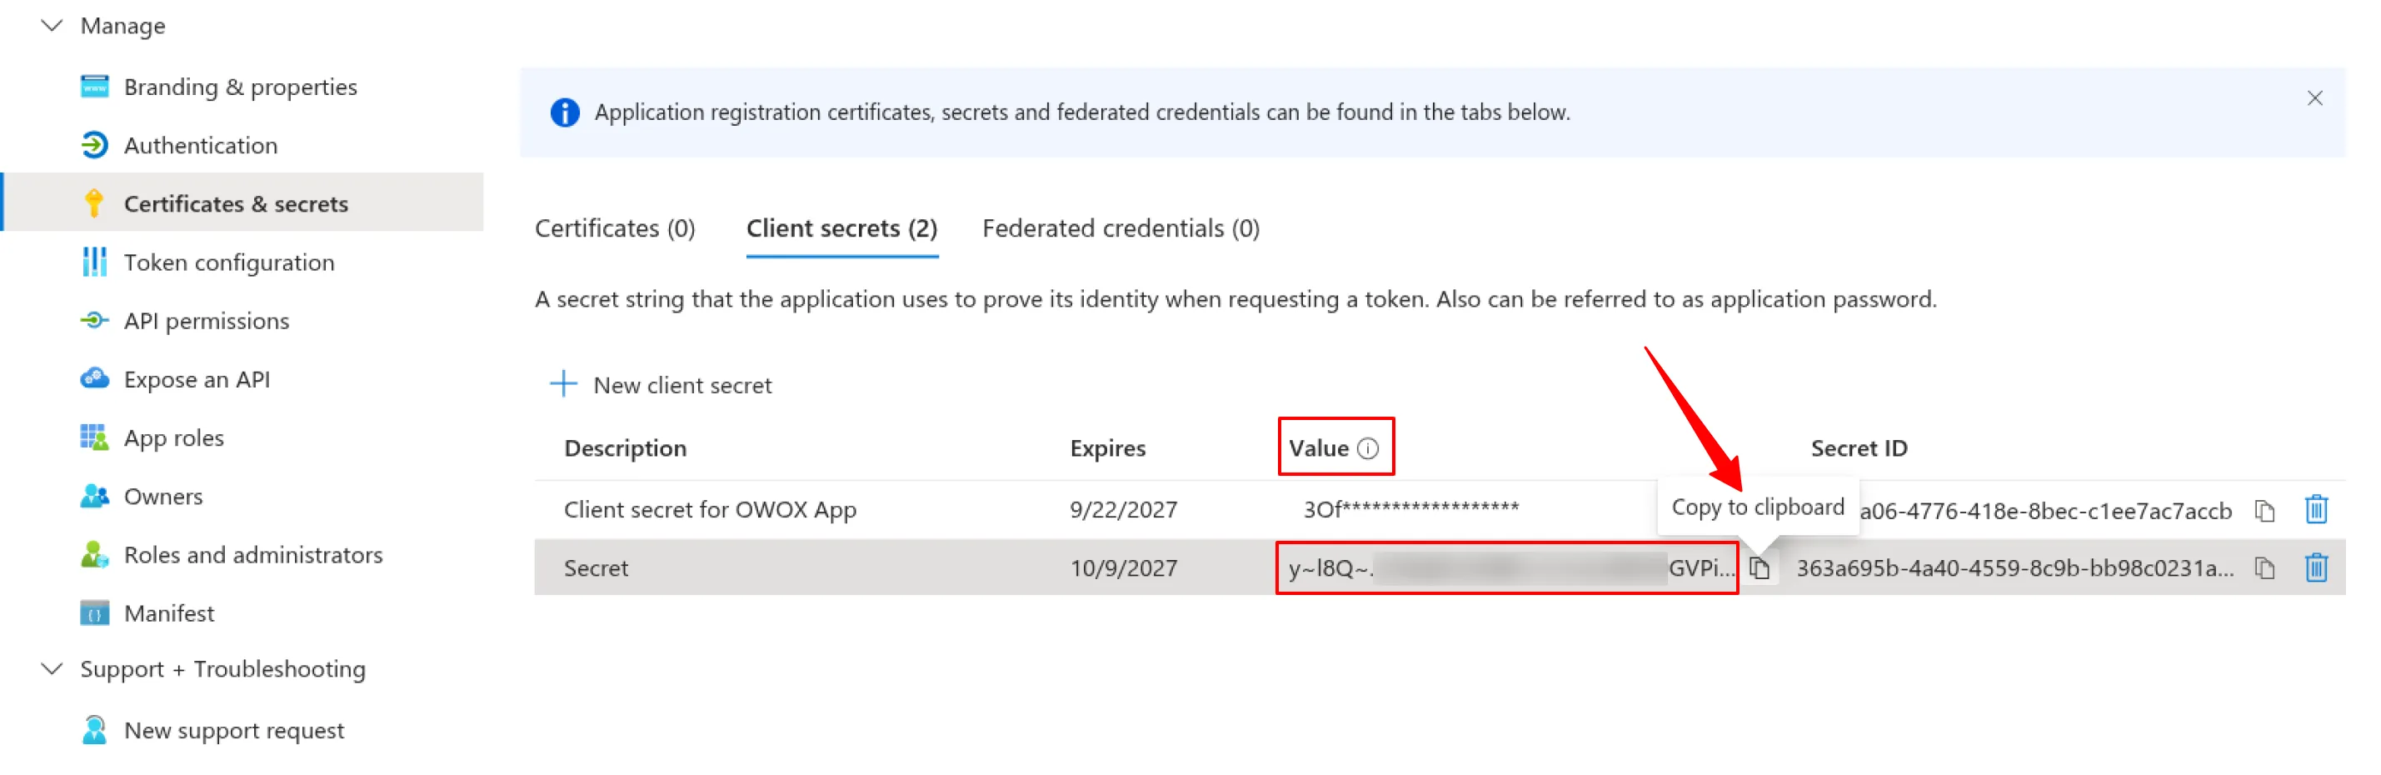Open the Owners section
This screenshot has height=775, width=2381.
162,496
